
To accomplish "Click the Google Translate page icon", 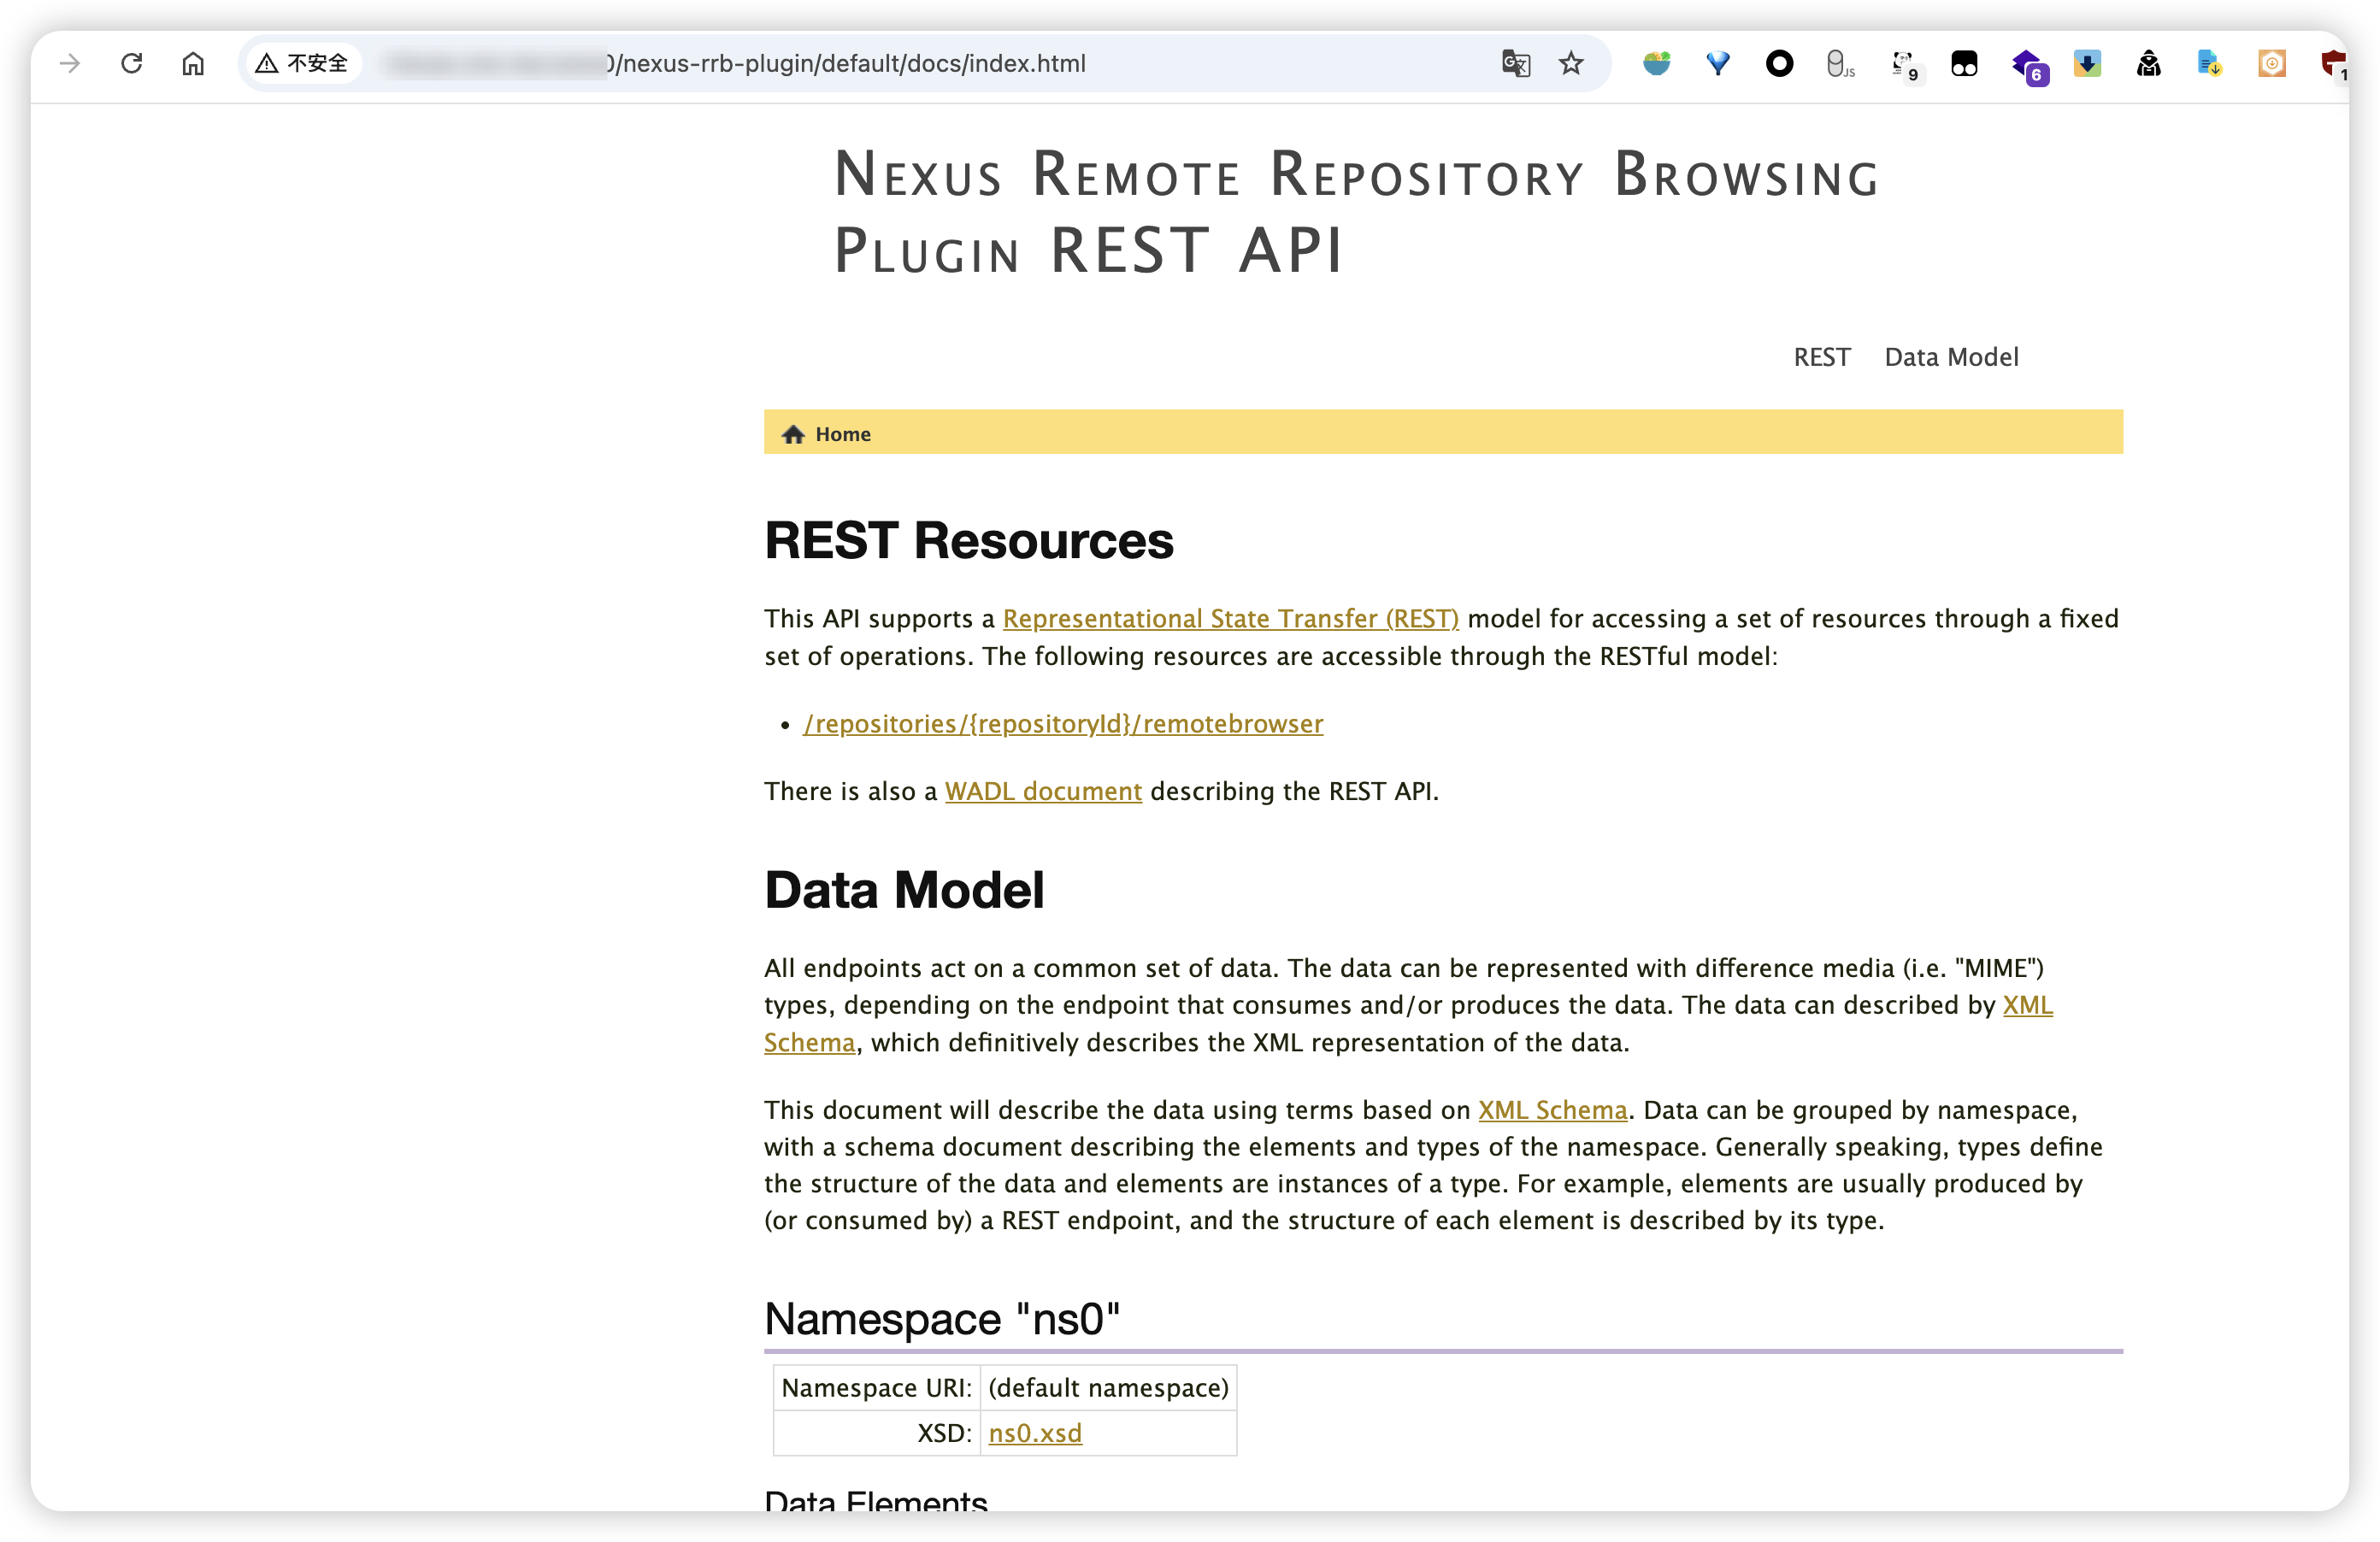I will click(1515, 63).
